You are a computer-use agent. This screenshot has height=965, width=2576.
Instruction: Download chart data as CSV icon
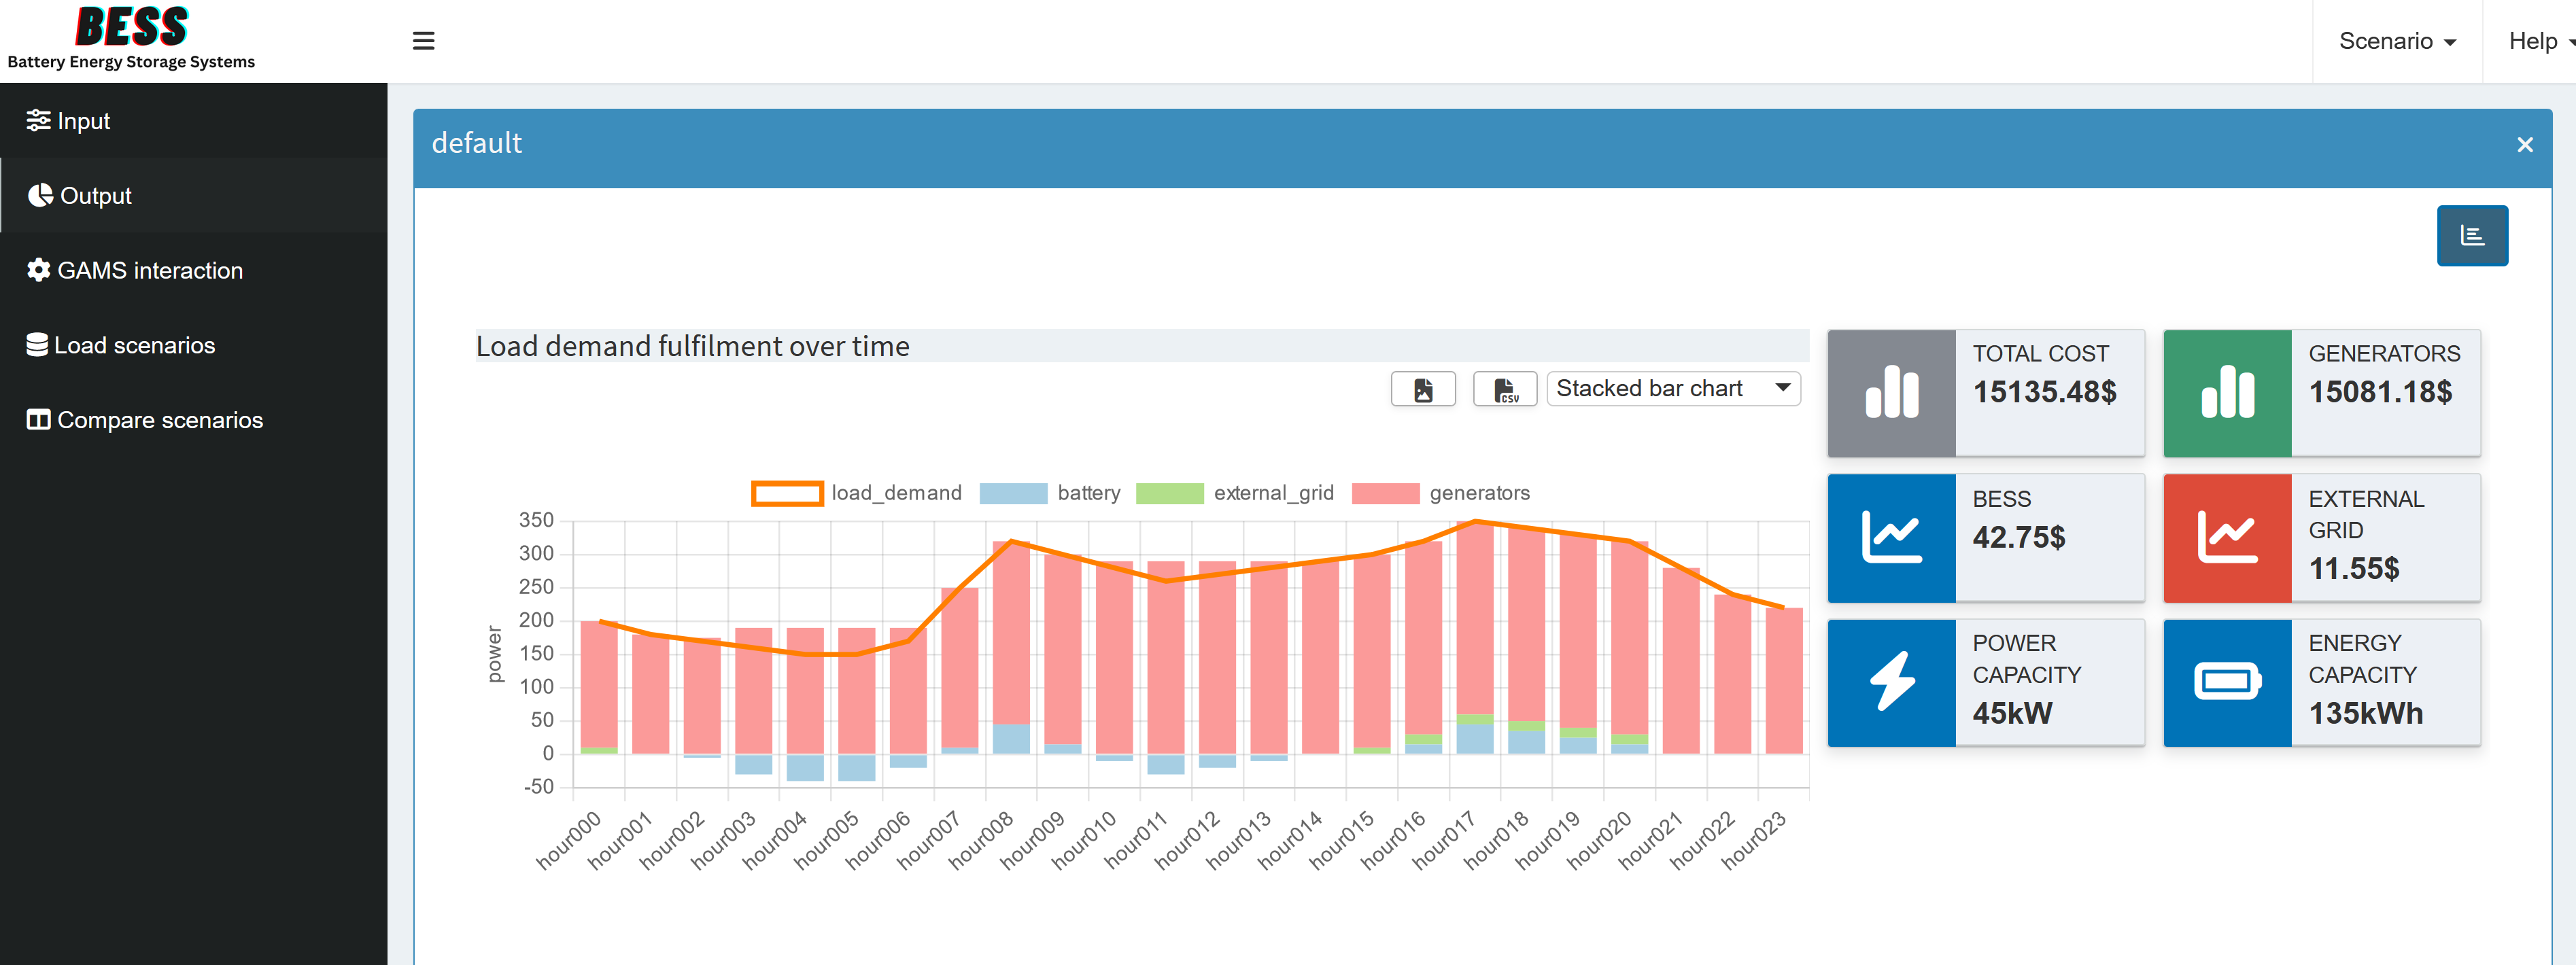pyautogui.click(x=1504, y=389)
